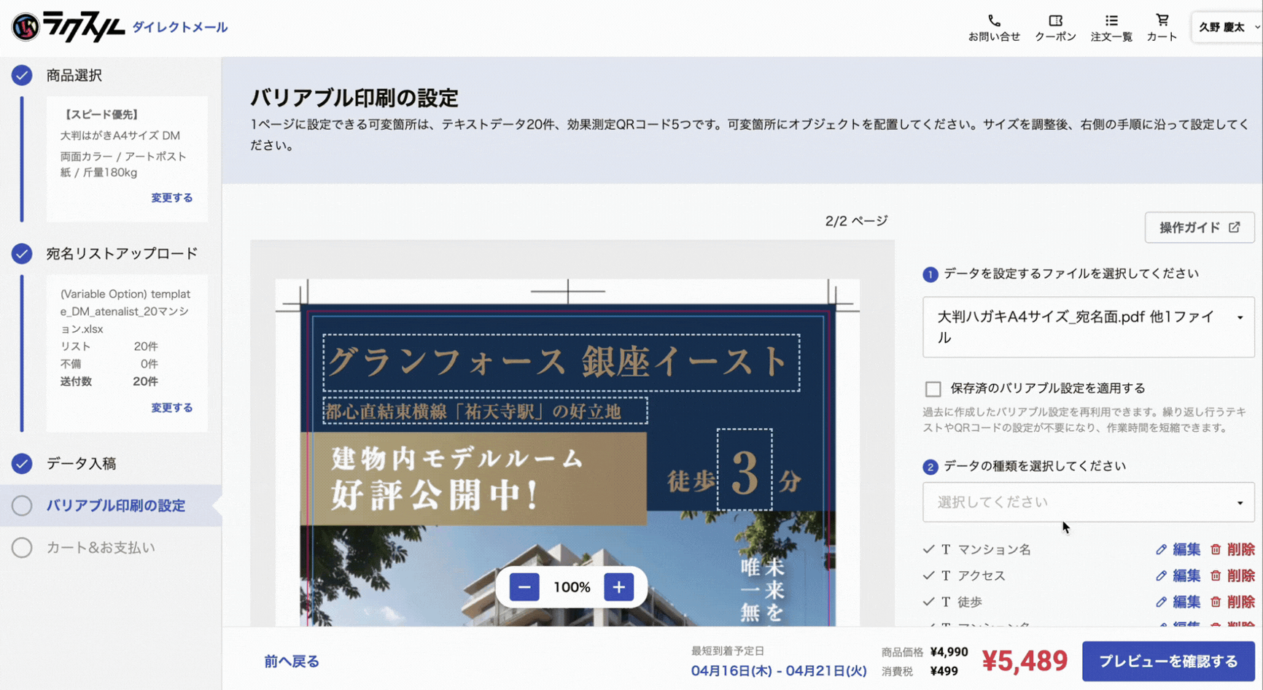
Task: Click external-link icon in 操作ガイド
Action: tap(1234, 228)
